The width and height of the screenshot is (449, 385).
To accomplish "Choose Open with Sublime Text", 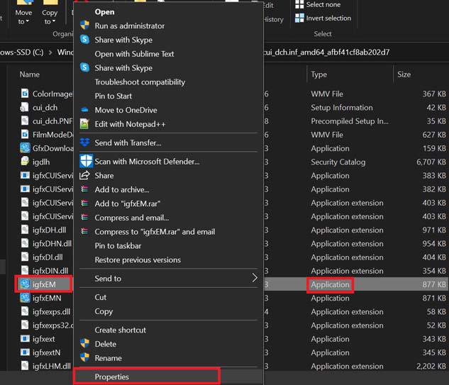I will 134,54.
